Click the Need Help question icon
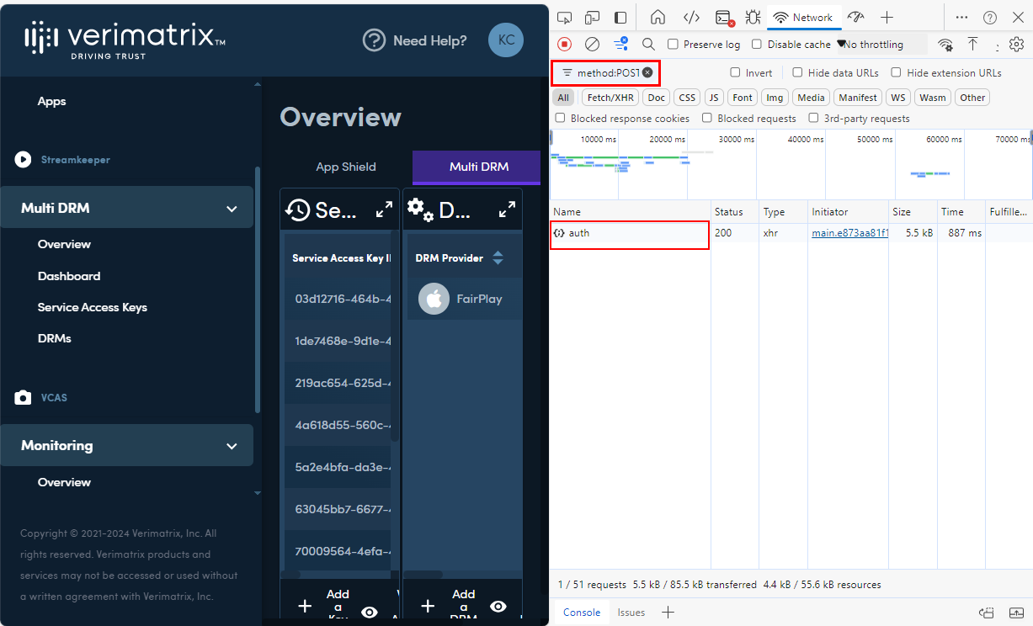Image resolution: width=1033 pixels, height=626 pixels. (374, 40)
